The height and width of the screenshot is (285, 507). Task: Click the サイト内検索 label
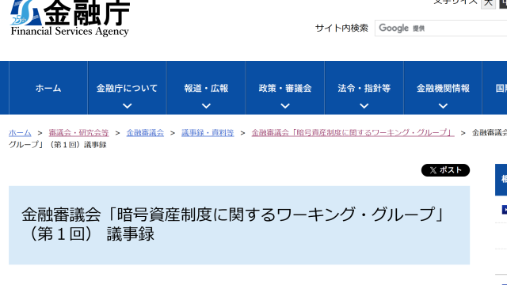point(341,28)
